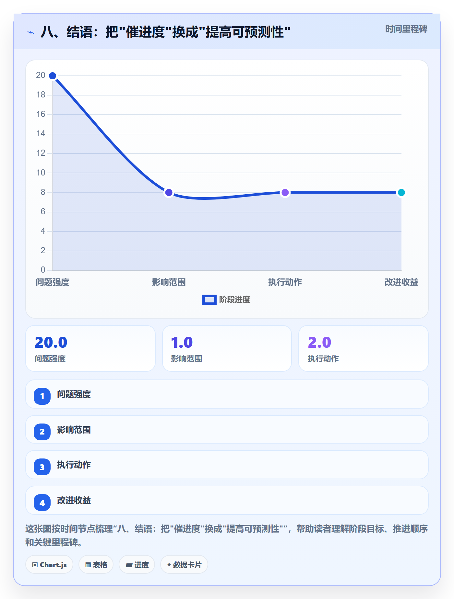Screen dimensions: 454x599
Task: Select the 改进收益 cyan data point
Action: click(x=401, y=193)
